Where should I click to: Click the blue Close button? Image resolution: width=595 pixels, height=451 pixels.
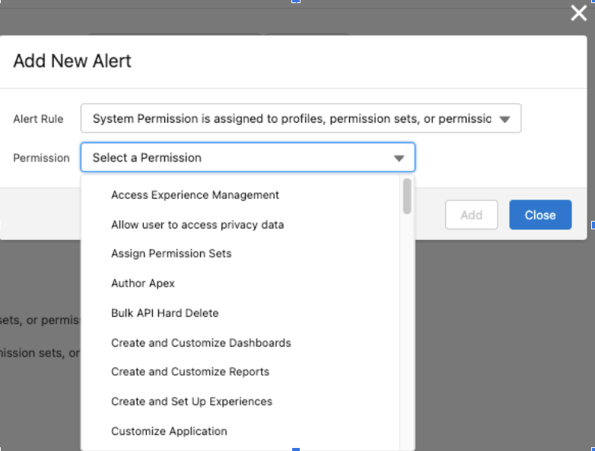tap(539, 215)
